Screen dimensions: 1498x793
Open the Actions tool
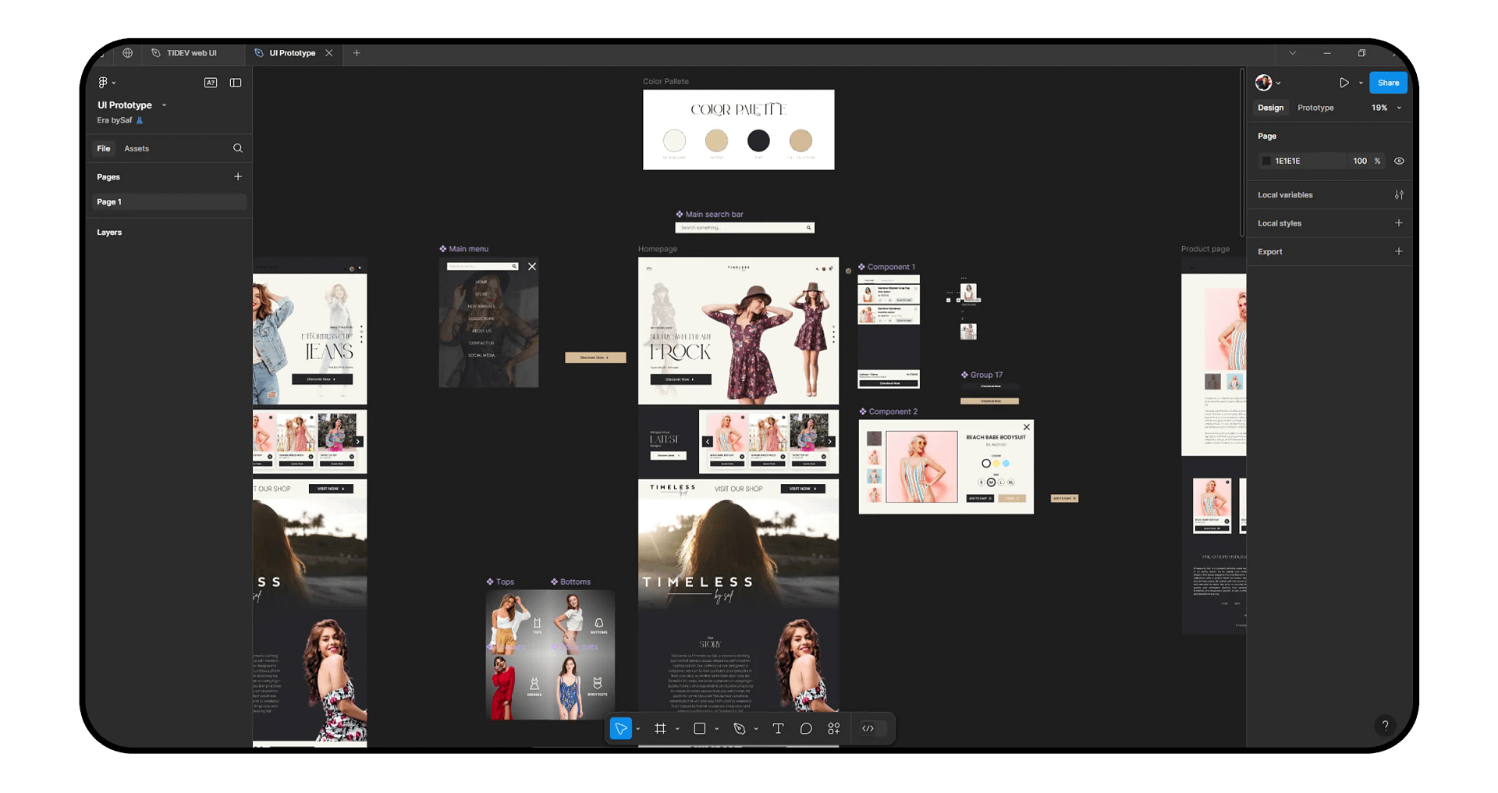(834, 728)
